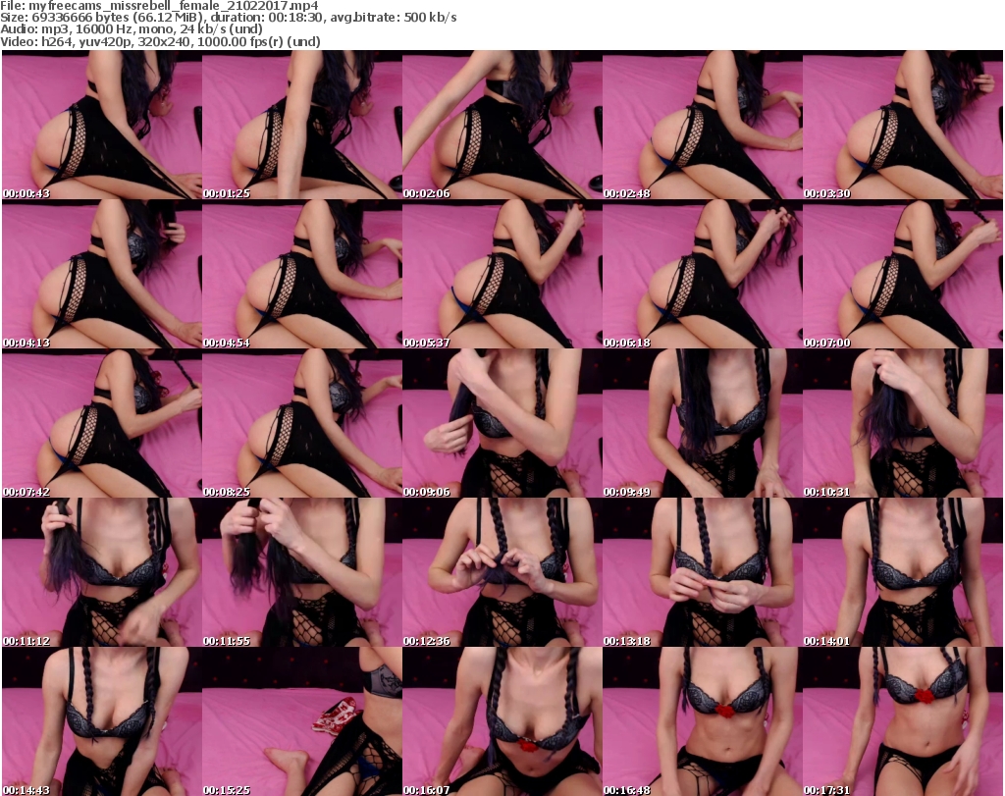Choose the frame at 00:05:37
The height and width of the screenshot is (796, 1005).
tap(502, 274)
